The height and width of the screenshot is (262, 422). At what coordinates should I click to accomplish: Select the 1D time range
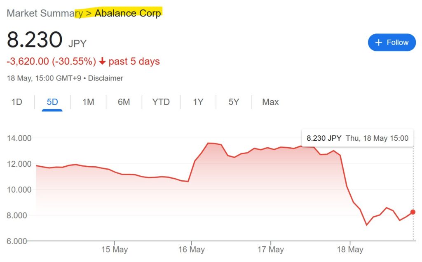[x=16, y=102]
